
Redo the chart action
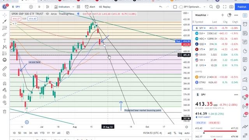click(167, 7)
